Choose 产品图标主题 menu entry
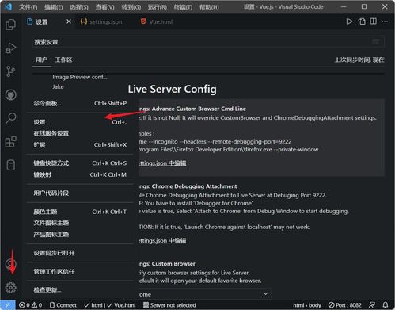This screenshot has height=310, width=395. tap(80, 235)
